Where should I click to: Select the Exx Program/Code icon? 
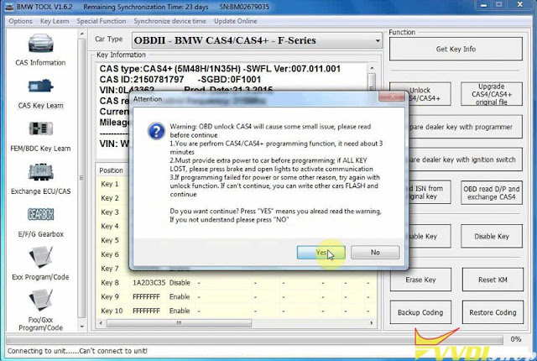tap(40, 258)
